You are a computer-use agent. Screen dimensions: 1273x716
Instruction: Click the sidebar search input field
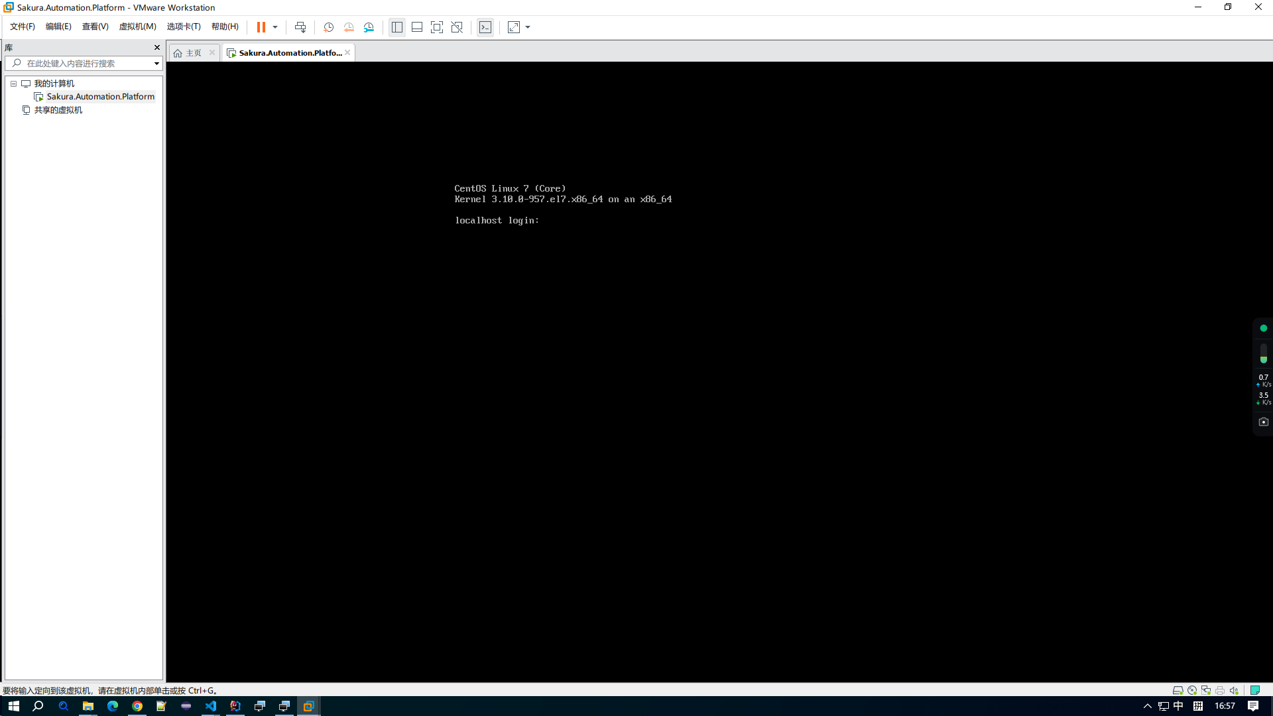pyautogui.click(x=84, y=63)
